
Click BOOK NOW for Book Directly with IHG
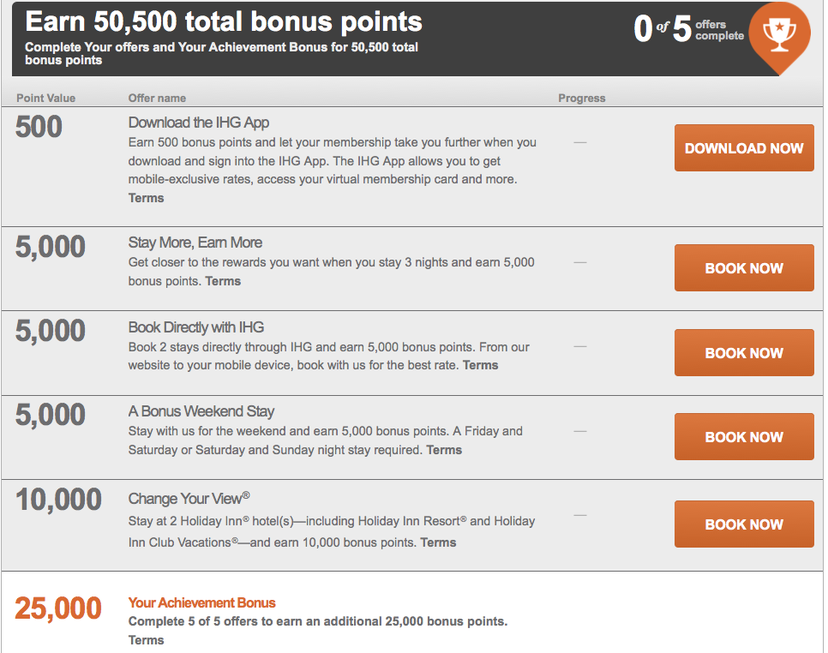click(x=744, y=352)
